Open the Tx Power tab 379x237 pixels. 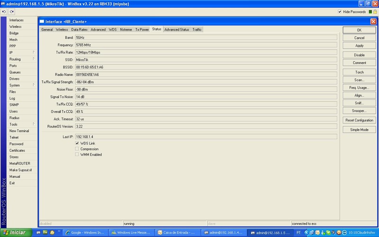coord(142,29)
